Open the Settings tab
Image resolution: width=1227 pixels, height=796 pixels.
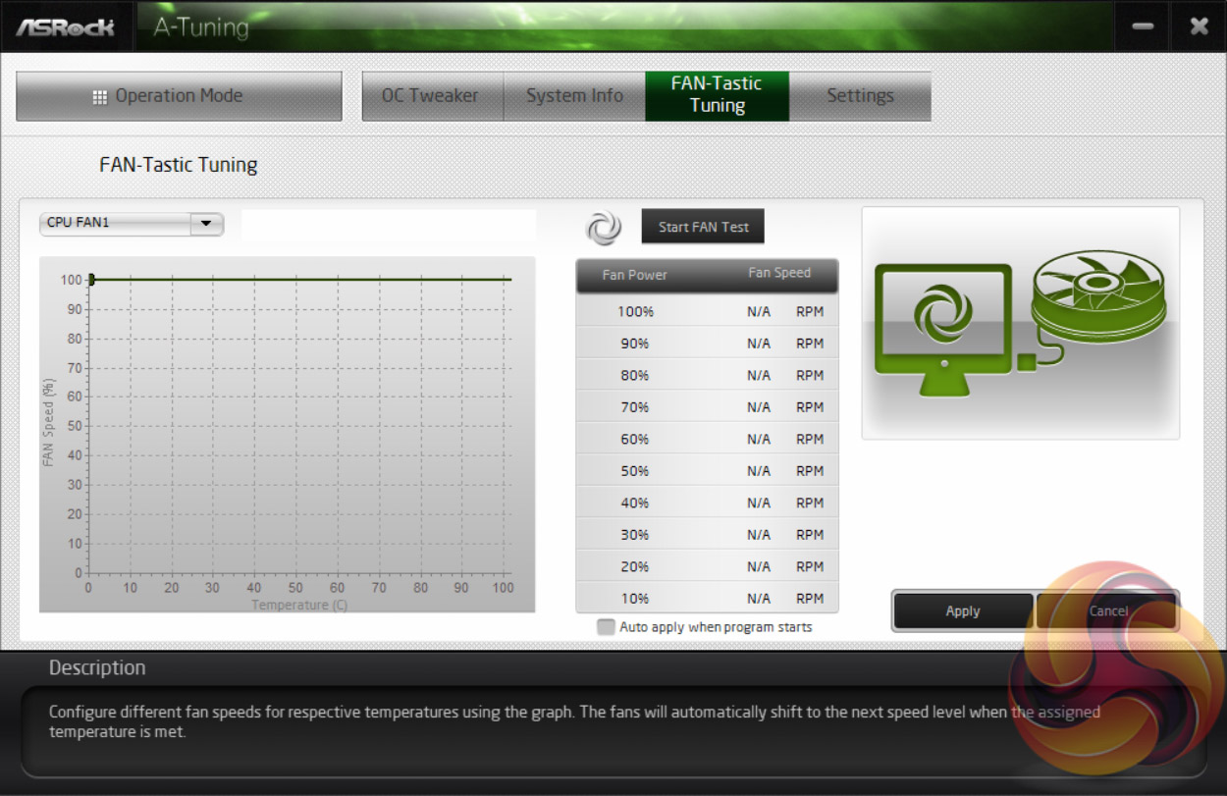pos(860,96)
